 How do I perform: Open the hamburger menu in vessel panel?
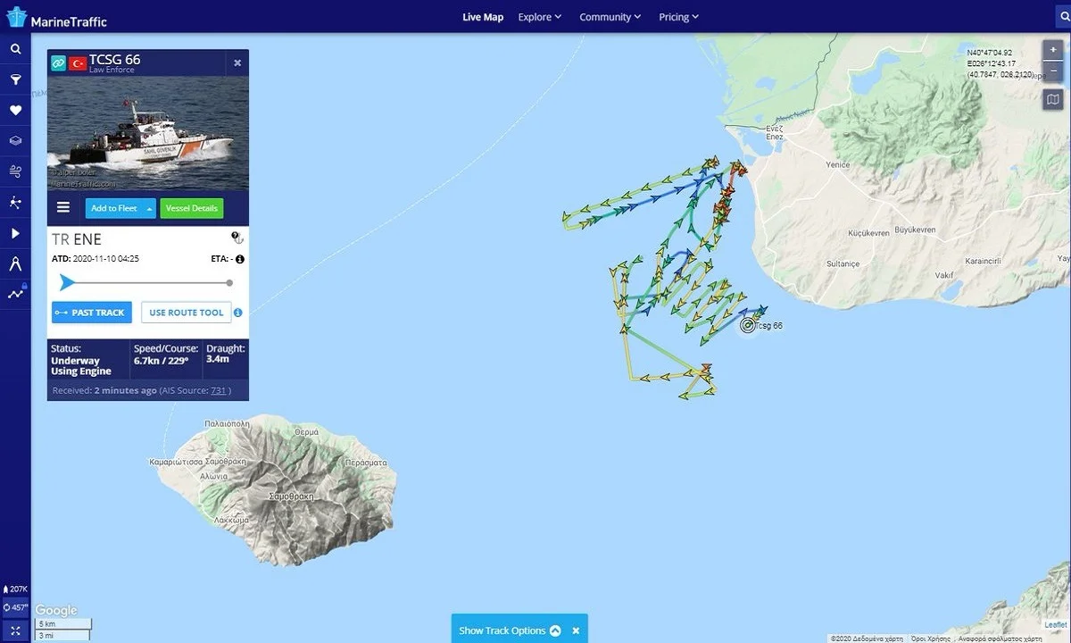[63, 207]
